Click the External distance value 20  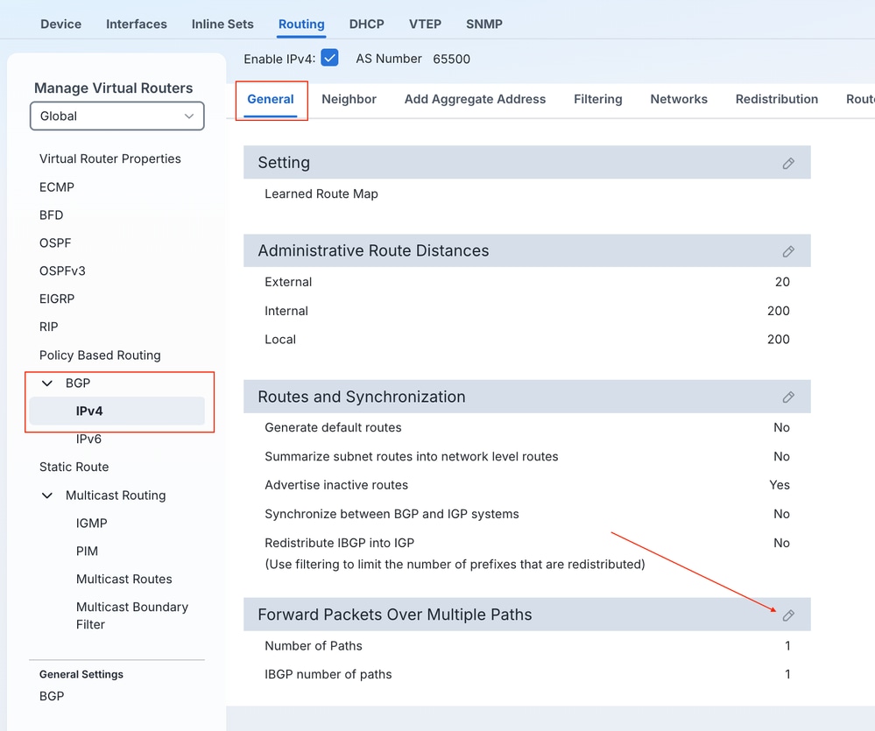pos(782,282)
